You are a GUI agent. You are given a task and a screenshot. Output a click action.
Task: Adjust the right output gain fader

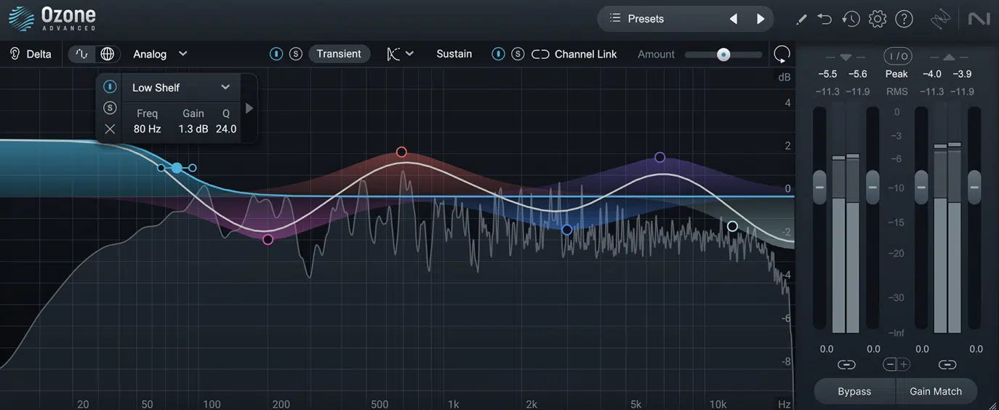(974, 187)
